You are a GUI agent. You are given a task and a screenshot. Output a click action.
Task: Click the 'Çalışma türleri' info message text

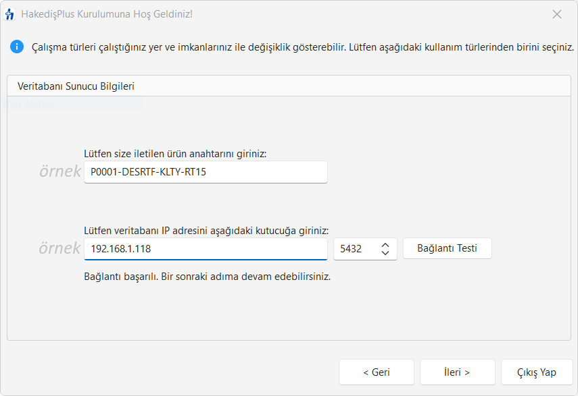pyautogui.click(x=303, y=47)
